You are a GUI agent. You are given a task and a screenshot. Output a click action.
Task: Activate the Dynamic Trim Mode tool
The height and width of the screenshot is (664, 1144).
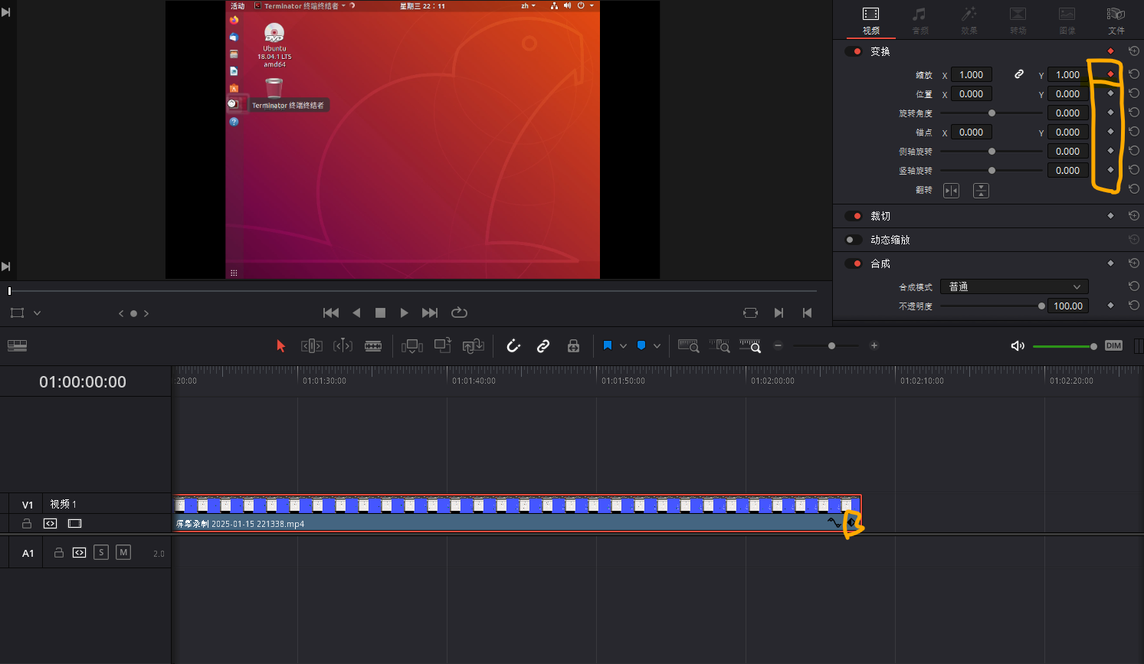tap(343, 346)
